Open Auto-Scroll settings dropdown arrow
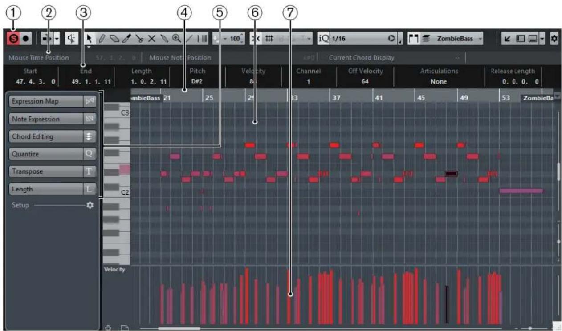 point(57,39)
